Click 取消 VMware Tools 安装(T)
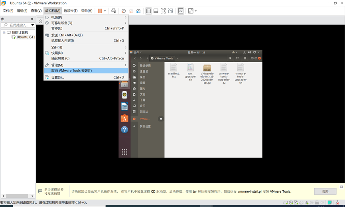This screenshot has width=345, height=207. [86, 71]
